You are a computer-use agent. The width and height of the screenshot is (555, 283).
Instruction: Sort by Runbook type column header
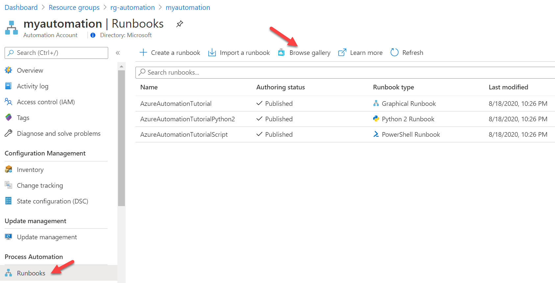tap(393, 87)
